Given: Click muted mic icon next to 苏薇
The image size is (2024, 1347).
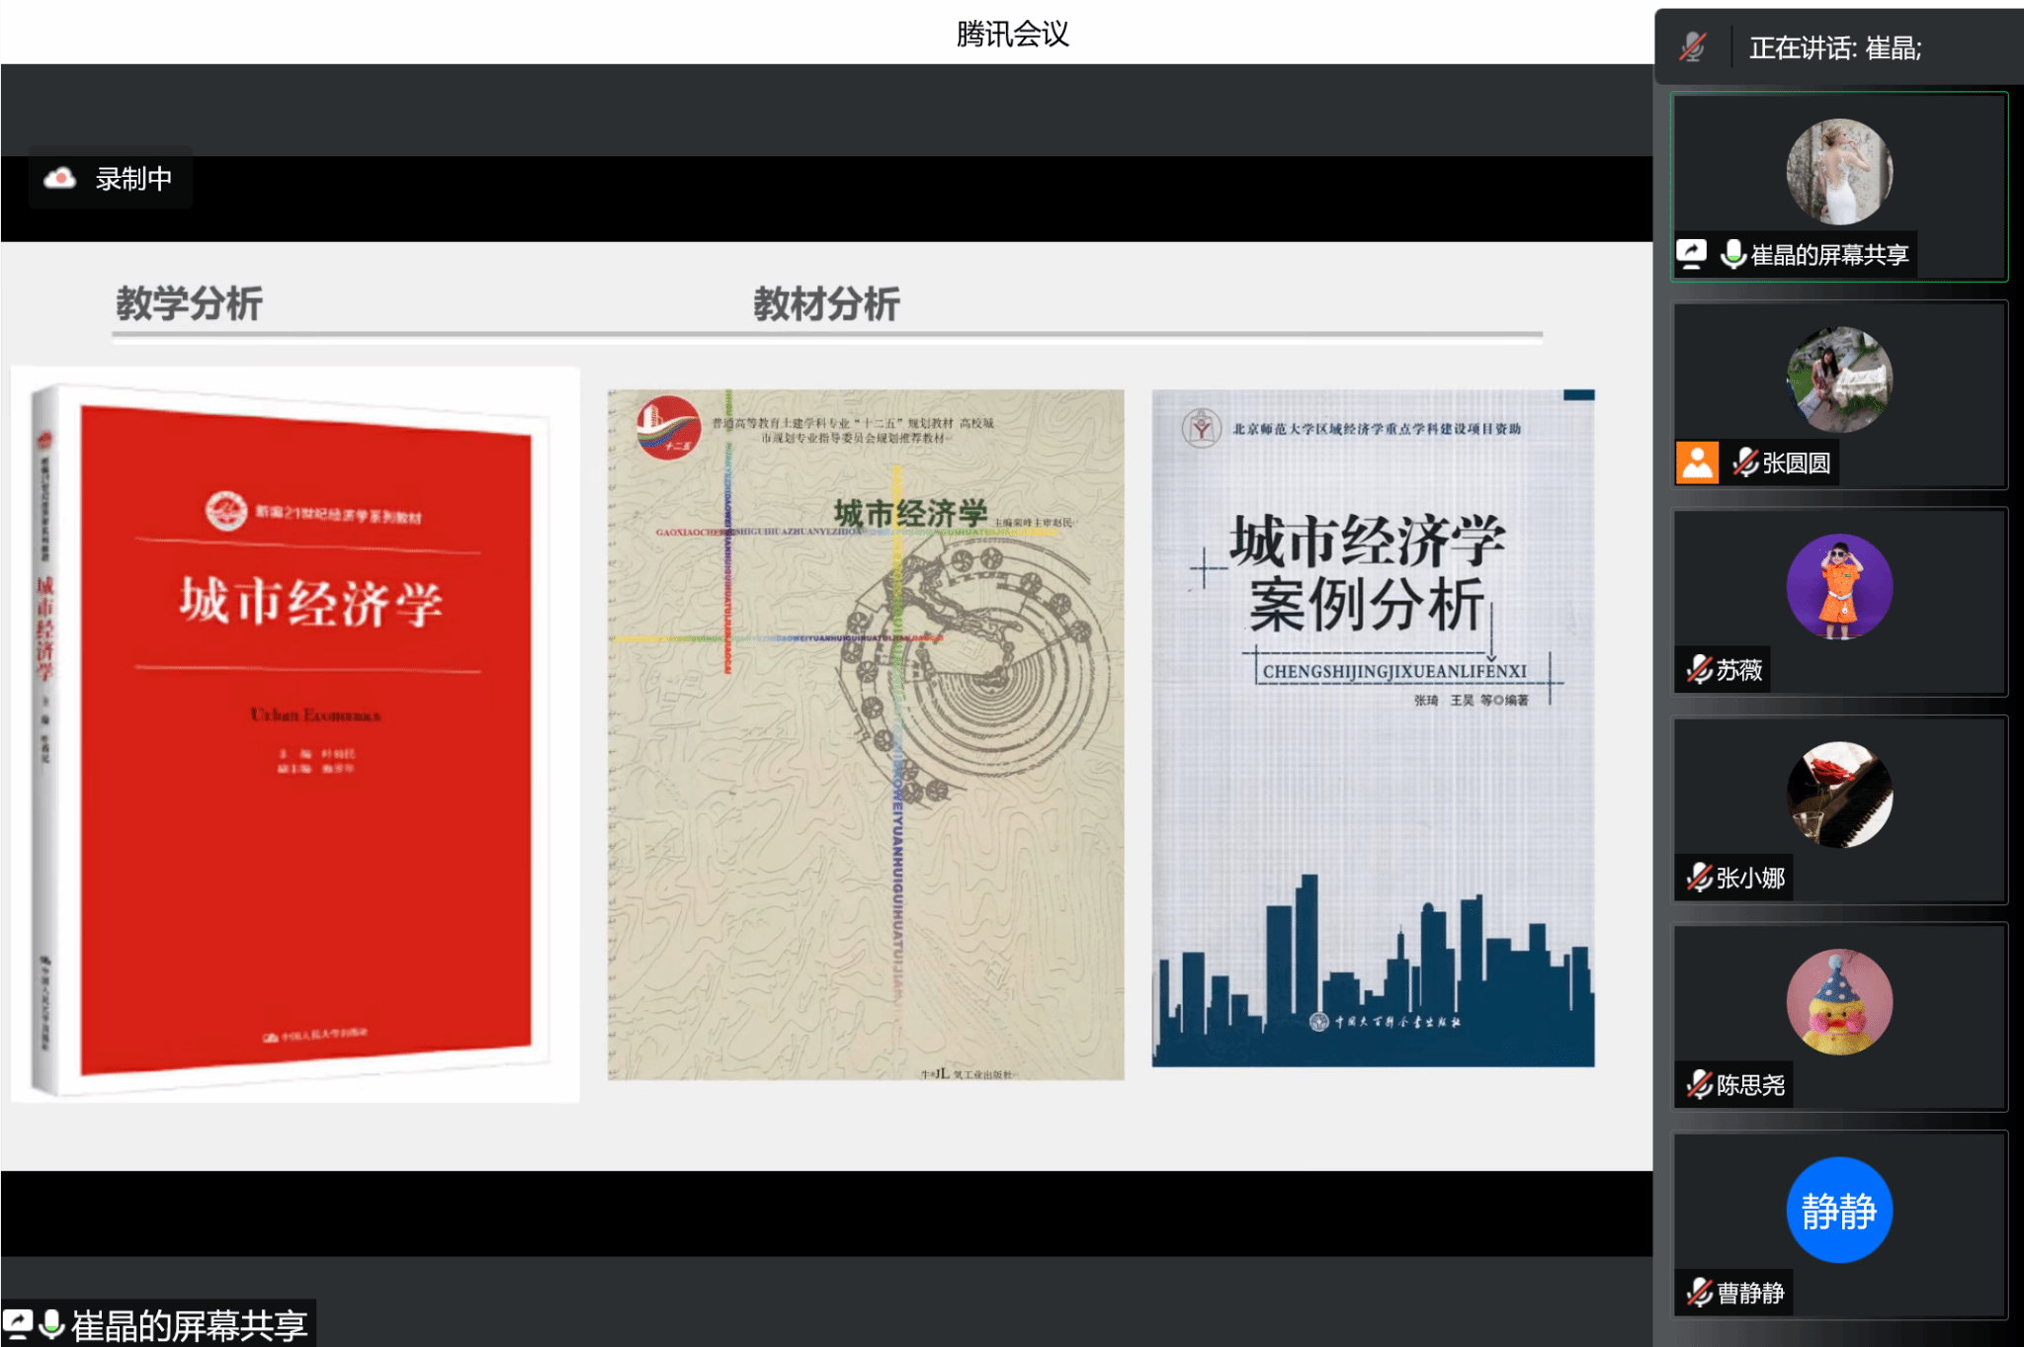Looking at the screenshot, I should coord(1699,670).
